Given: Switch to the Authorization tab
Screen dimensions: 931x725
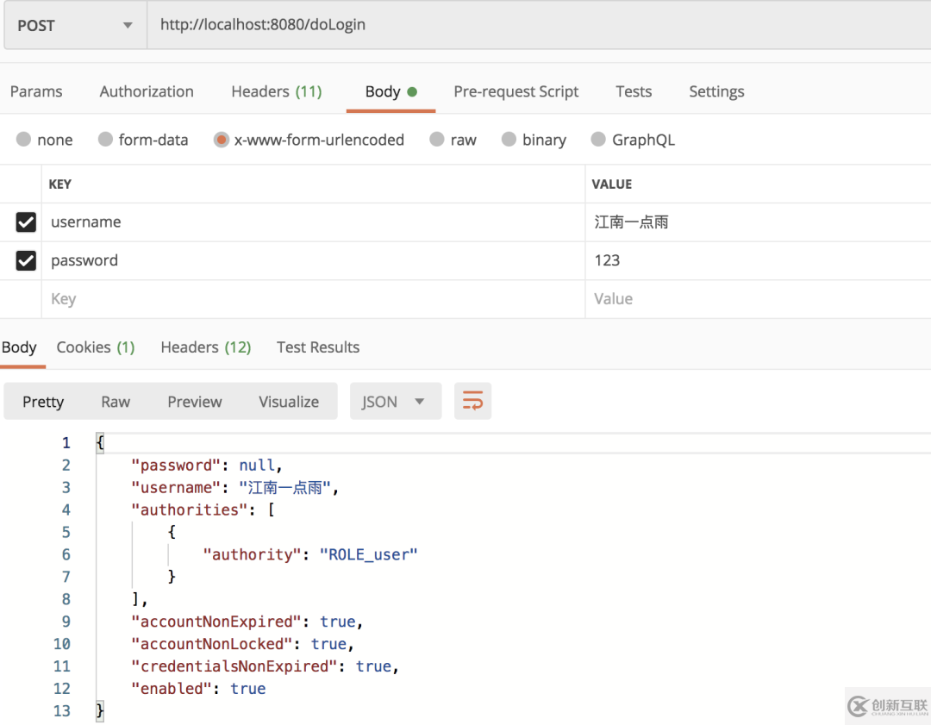Looking at the screenshot, I should (147, 91).
